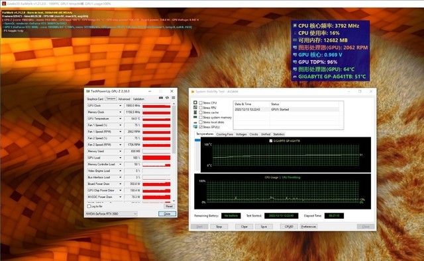Click the Stress FPU icon
The height and width of the screenshot is (261, 424).
195,108
